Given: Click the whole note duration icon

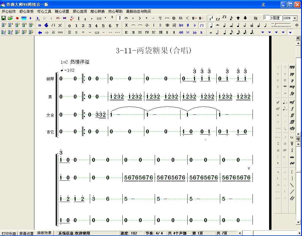Looking at the screenshot, I should coord(211,33).
